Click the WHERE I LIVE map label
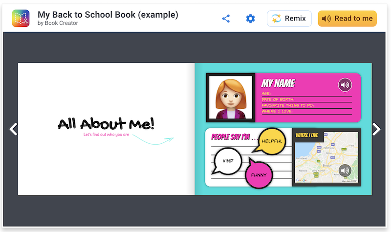Viewport: 391px width, 232px height. 307,135
